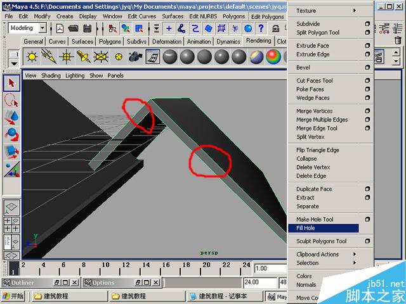Click the range slider bar
Image resolution: width=406 pixels, height=304 pixels.
[202, 282]
